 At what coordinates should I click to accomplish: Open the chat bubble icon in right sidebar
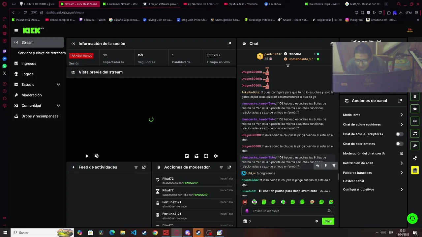(415, 109)
